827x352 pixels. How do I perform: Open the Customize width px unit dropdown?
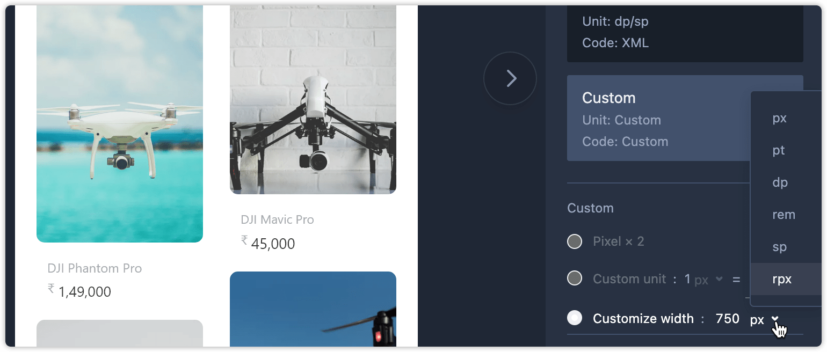coord(764,319)
